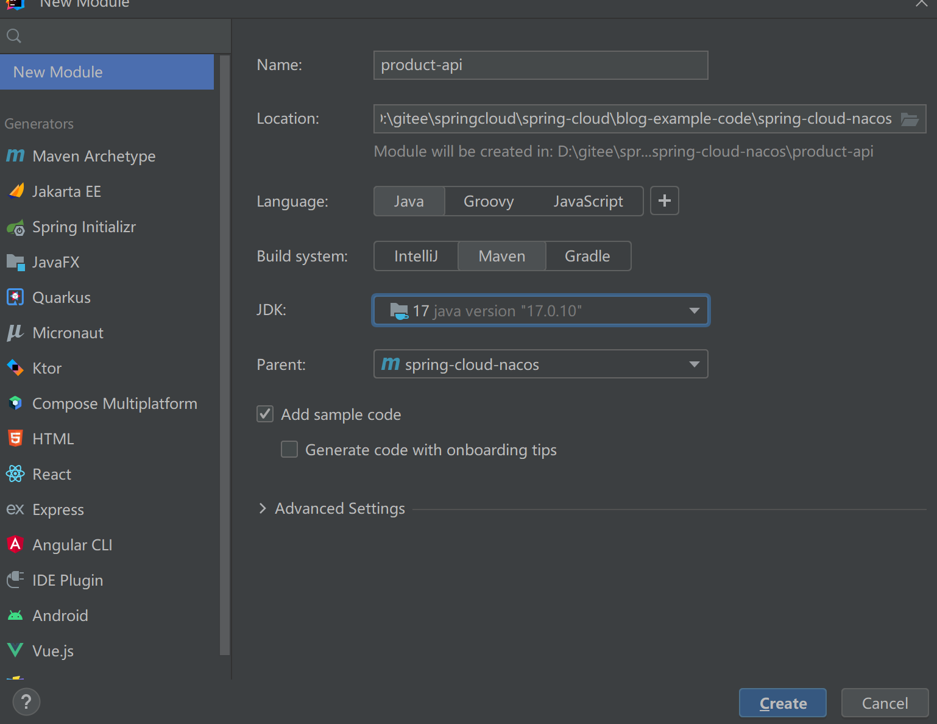937x724 pixels.
Task: Click the Android robot icon
Action: click(15, 616)
